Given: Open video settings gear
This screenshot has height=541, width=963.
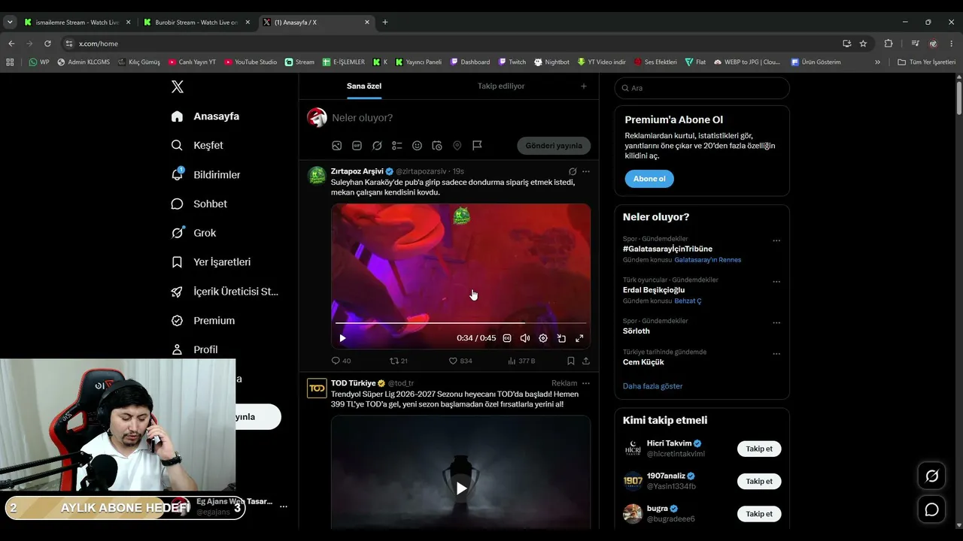Looking at the screenshot, I should click(x=543, y=338).
